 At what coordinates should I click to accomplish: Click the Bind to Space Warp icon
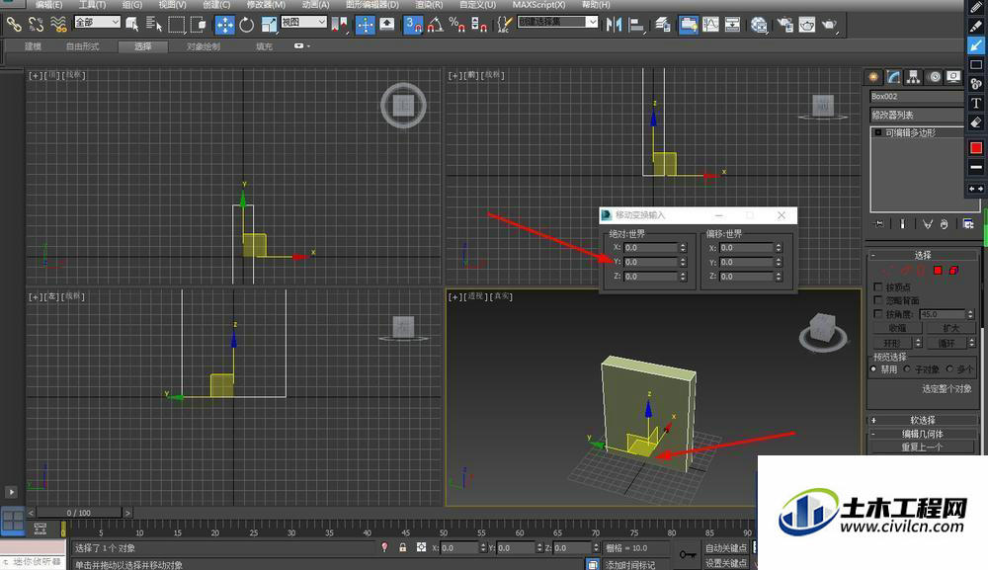pyautogui.click(x=58, y=25)
